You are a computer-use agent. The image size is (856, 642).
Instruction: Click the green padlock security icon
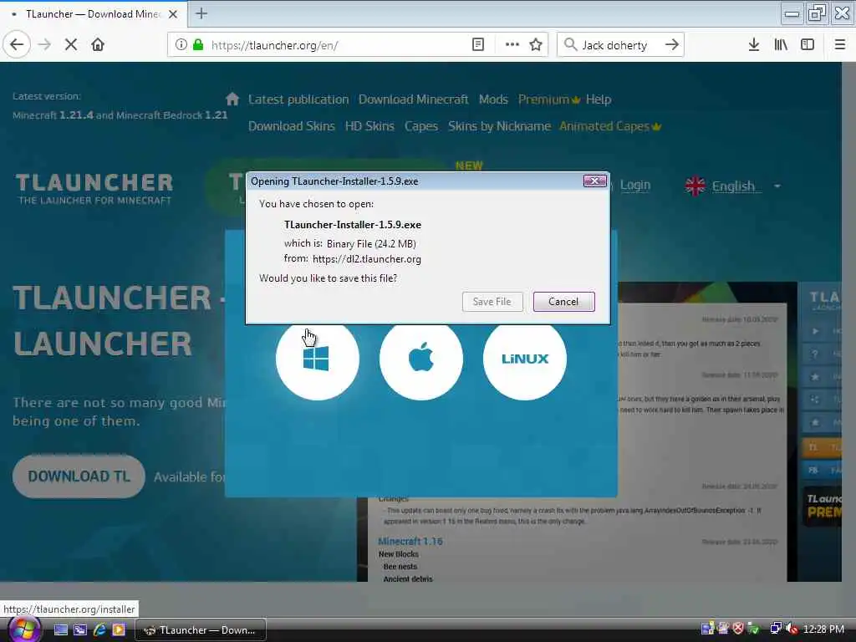point(198,44)
